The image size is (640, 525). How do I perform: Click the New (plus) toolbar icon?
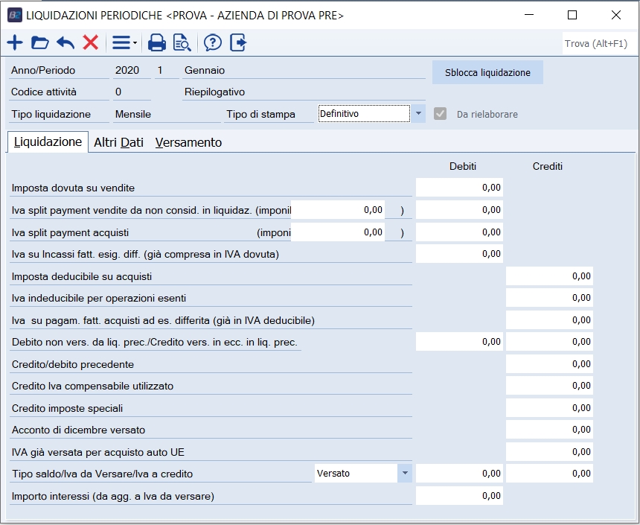[x=15, y=43]
